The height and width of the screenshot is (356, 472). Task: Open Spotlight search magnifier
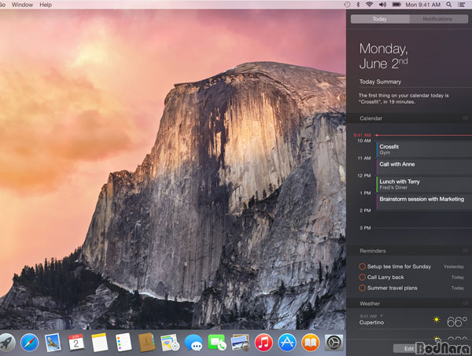[x=449, y=5]
